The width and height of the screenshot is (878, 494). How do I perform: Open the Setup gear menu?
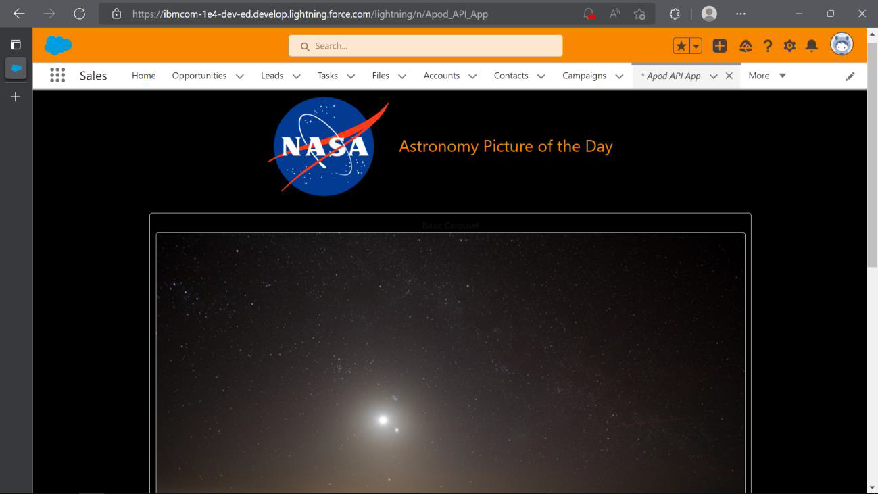789,45
